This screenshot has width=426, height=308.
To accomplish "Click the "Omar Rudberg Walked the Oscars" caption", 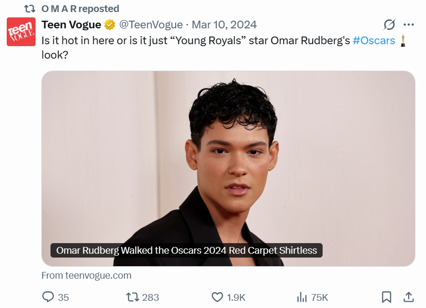I will [187, 250].
